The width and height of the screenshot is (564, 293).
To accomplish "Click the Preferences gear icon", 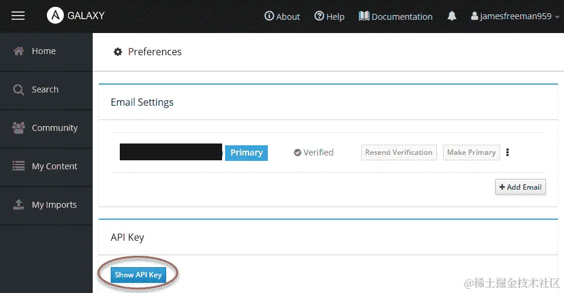I will point(117,52).
